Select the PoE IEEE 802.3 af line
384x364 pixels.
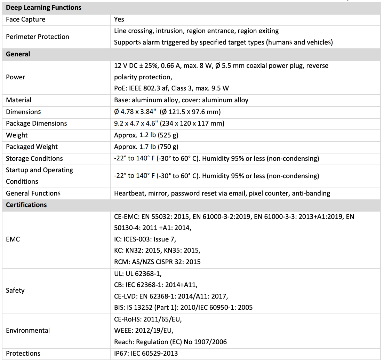coord(171,88)
